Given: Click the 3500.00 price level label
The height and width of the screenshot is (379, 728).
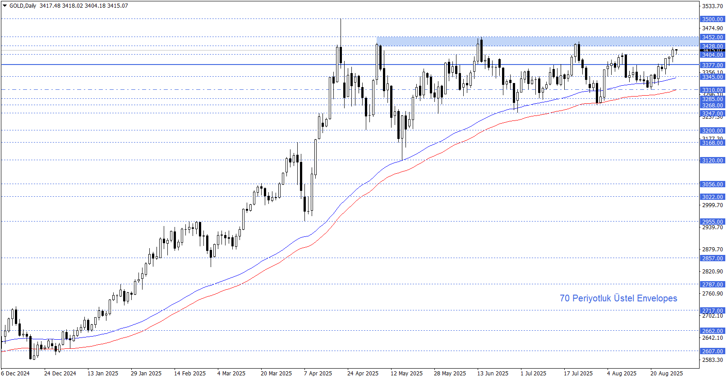Looking at the screenshot, I should coord(713,19).
